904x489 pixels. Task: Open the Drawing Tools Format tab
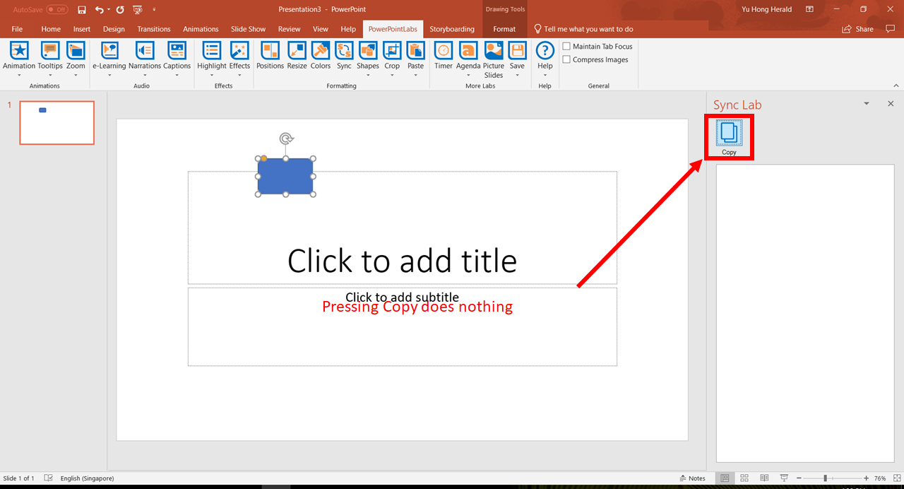(504, 29)
